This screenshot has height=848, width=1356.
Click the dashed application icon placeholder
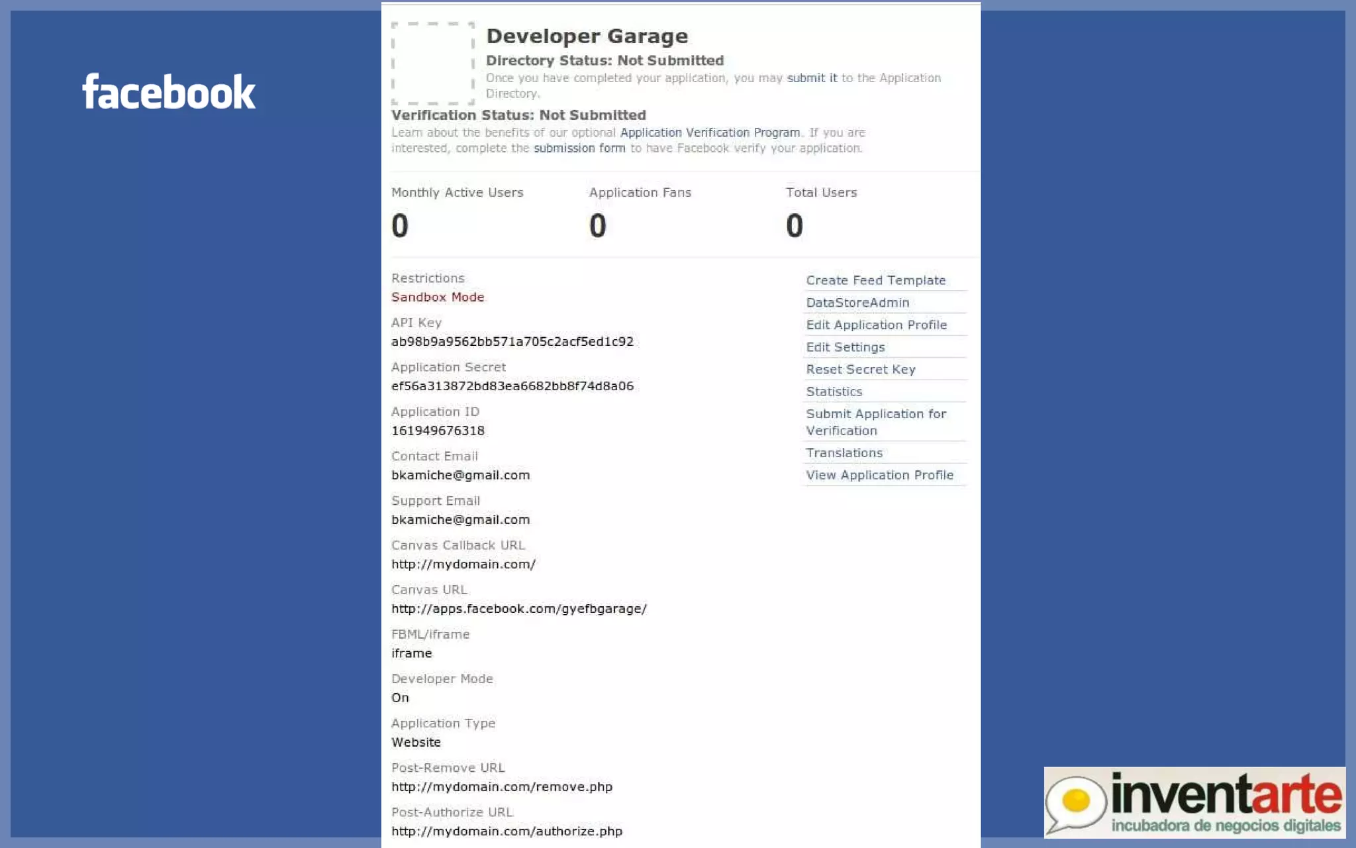point(432,64)
